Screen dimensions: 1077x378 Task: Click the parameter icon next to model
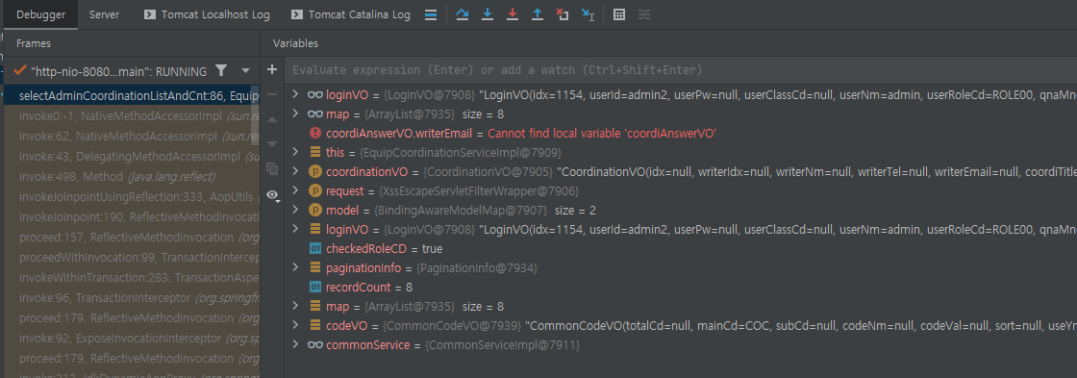click(315, 210)
